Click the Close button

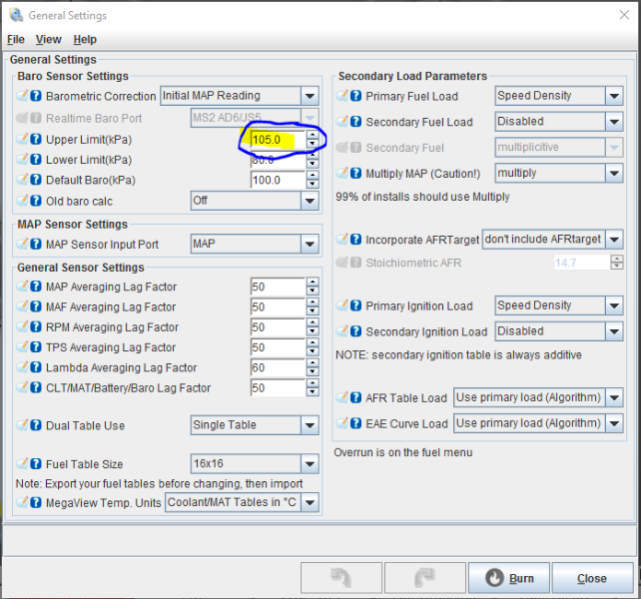(x=592, y=578)
